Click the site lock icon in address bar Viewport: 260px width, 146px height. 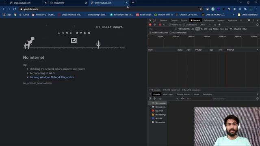tap(21, 9)
